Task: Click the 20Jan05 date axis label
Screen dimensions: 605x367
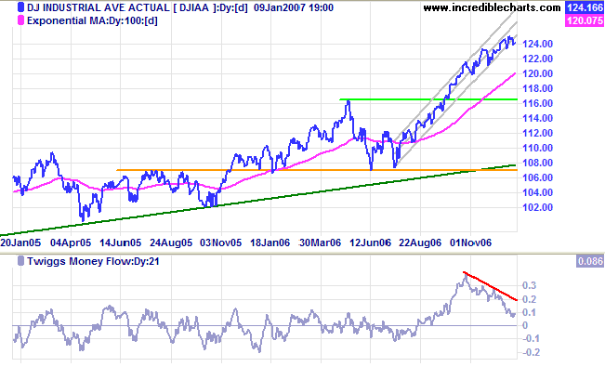Action: point(20,242)
